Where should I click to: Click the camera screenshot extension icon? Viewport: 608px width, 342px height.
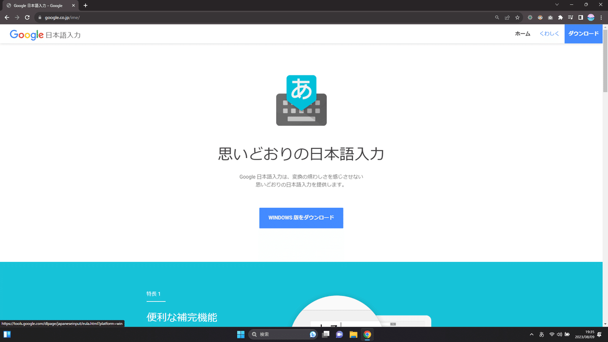(x=550, y=17)
